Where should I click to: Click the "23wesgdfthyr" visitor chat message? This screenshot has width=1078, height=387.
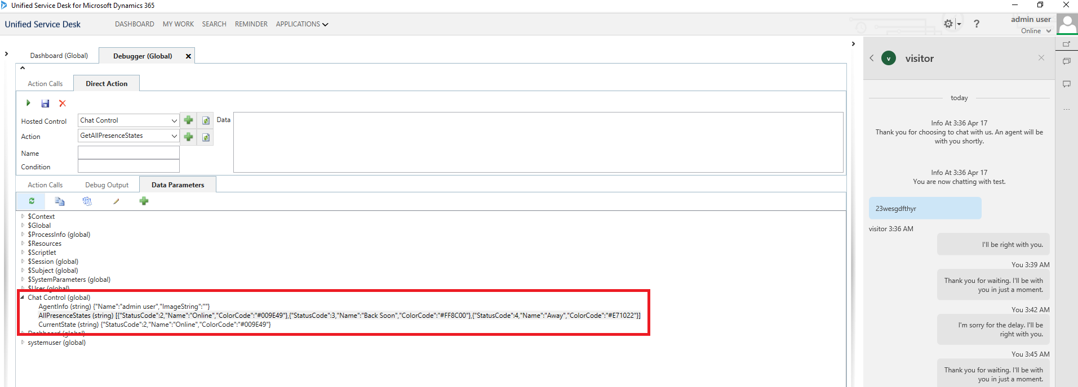click(x=925, y=209)
